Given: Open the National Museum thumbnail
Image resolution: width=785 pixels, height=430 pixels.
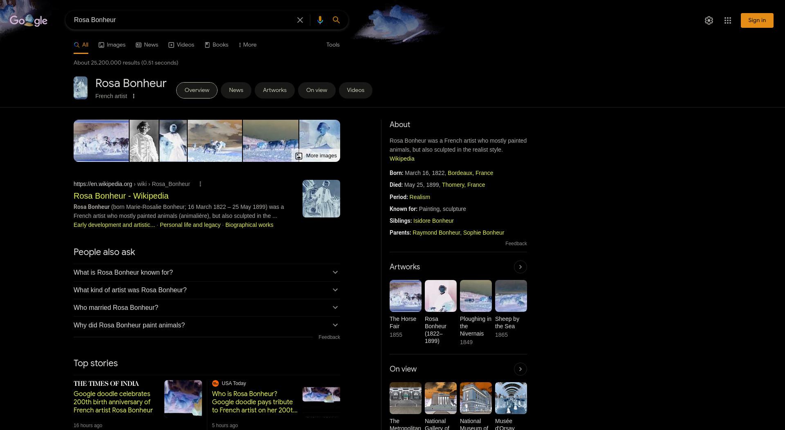Looking at the screenshot, I should click(476, 398).
